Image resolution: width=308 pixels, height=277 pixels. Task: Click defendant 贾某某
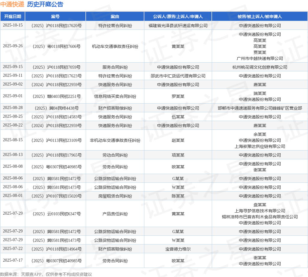260,52
